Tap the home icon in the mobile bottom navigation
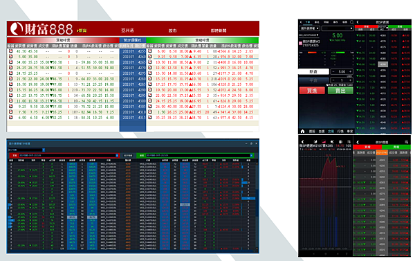The image size is (415, 261). point(302,131)
